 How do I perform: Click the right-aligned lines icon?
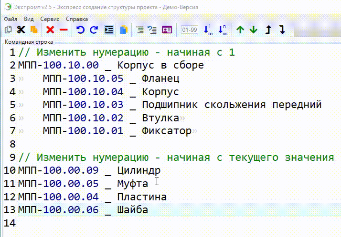139,30
